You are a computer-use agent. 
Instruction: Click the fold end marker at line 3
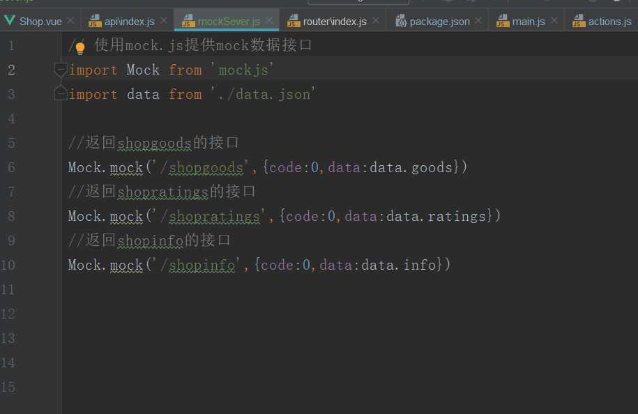[60, 93]
